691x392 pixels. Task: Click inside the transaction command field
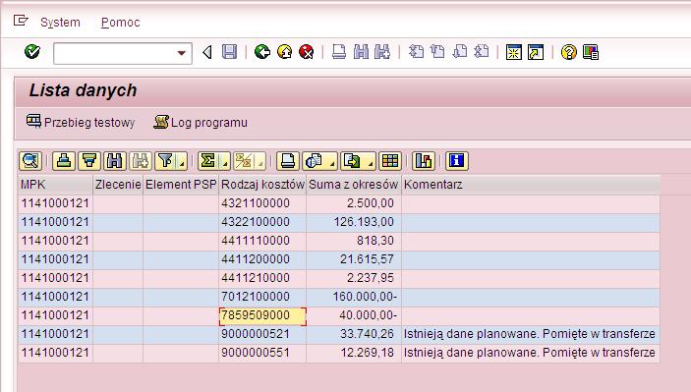(x=115, y=53)
